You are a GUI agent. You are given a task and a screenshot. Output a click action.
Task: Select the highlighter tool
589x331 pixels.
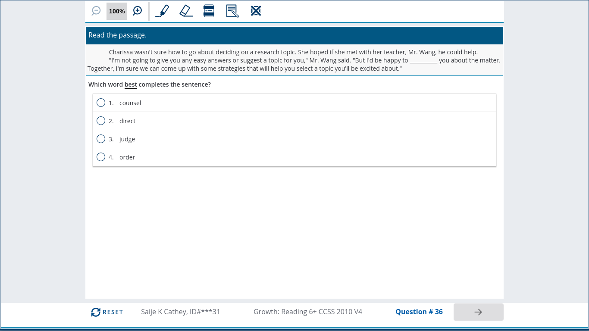[x=162, y=11]
